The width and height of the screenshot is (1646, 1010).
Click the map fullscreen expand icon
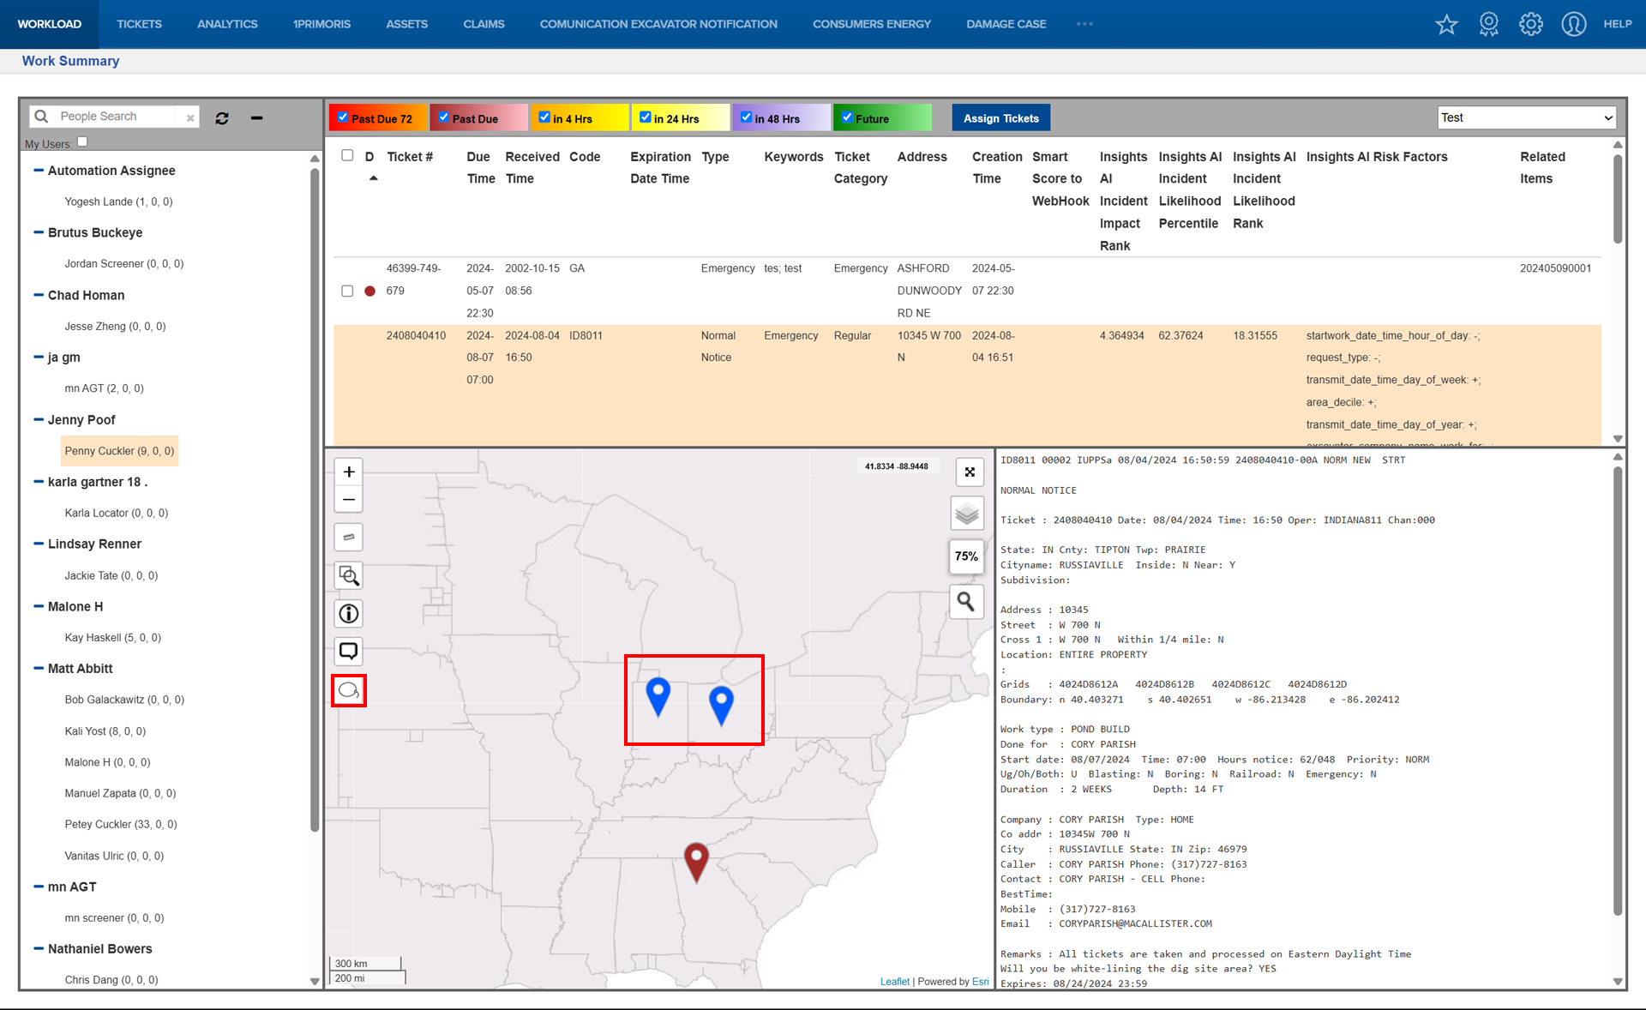[970, 472]
